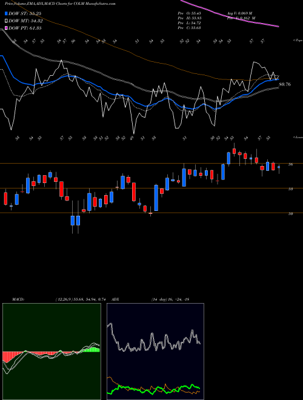Click the 'Pre C: 55.68' value
This screenshot has height=400, width=303.
click(190, 27)
